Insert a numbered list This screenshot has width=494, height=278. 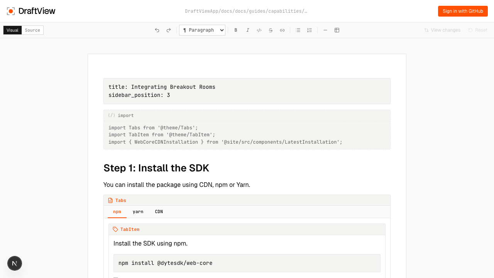click(x=310, y=30)
